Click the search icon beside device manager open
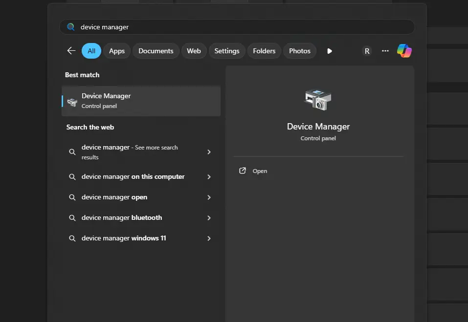The height and width of the screenshot is (322, 468). 72,197
